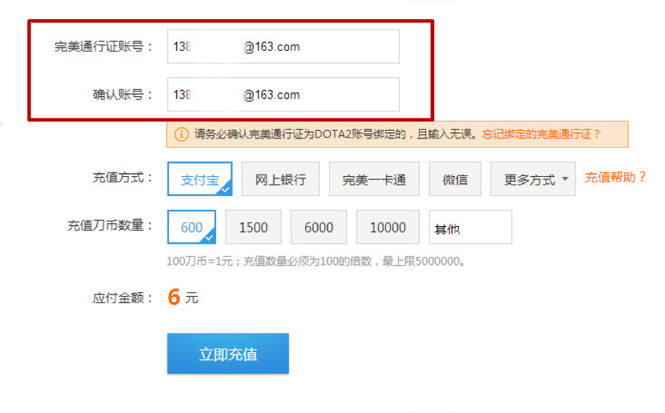
Task: Select 完美一卡通 payment method
Action: 374,178
